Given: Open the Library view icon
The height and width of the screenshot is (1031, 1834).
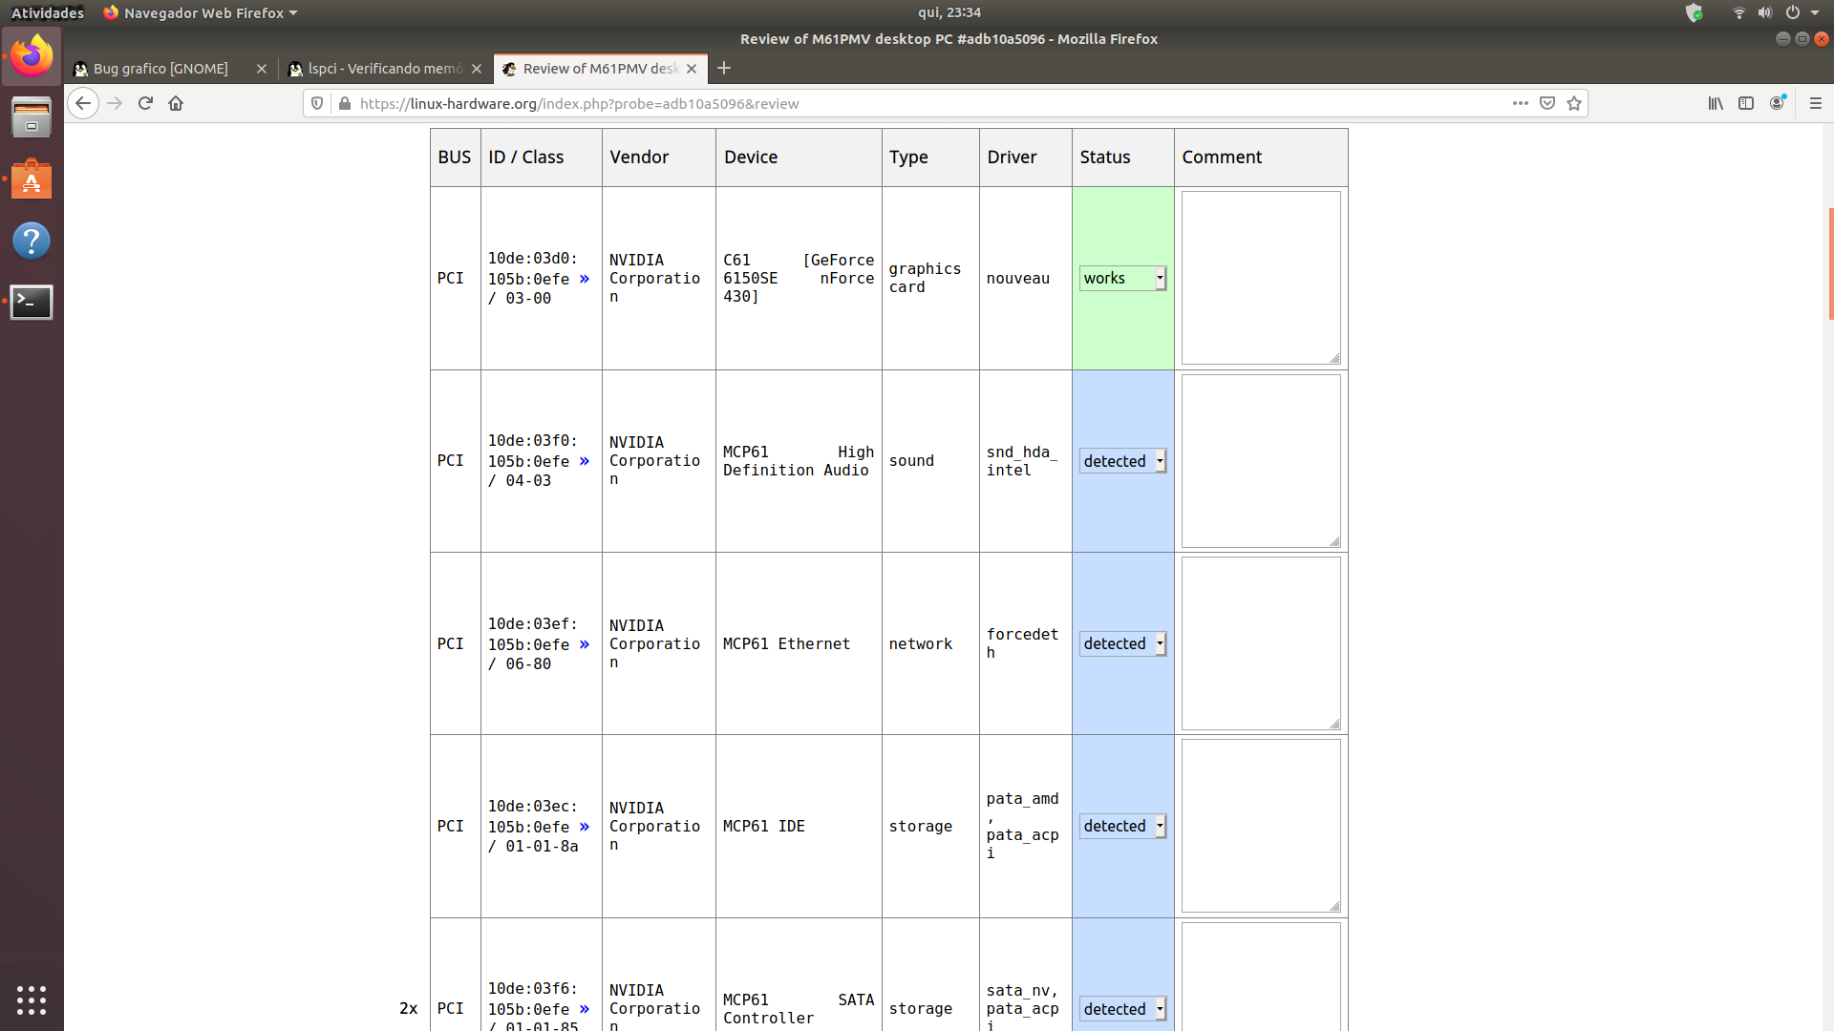Looking at the screenshot, I should point(1716,103).
